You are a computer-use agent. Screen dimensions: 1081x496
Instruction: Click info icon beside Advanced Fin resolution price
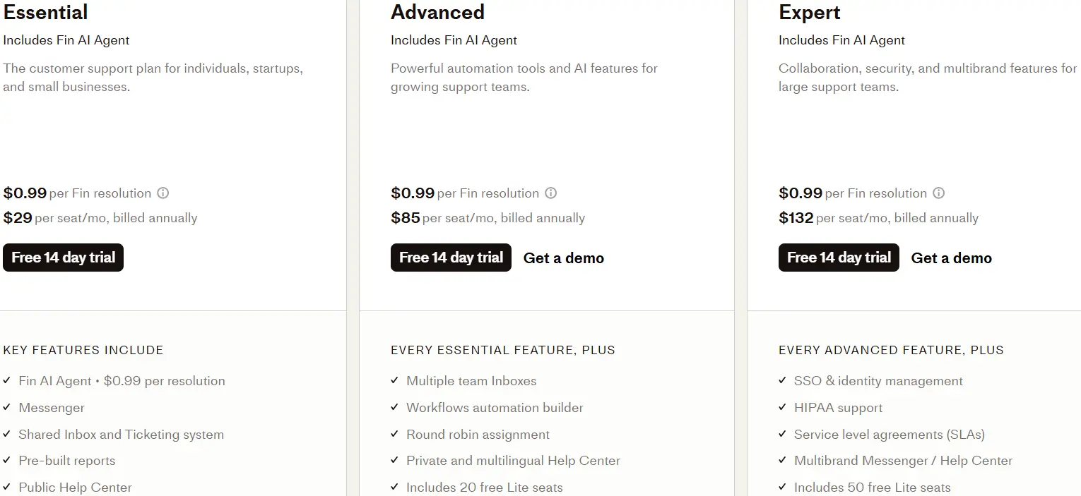[x=550, y=193]
